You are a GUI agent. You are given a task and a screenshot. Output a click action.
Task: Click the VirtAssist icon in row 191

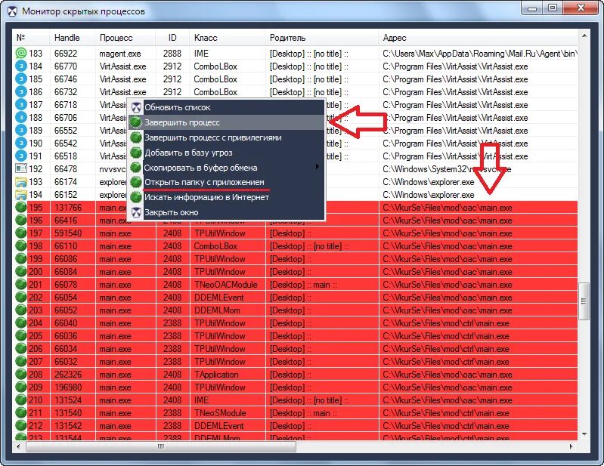tap(21, 156)
